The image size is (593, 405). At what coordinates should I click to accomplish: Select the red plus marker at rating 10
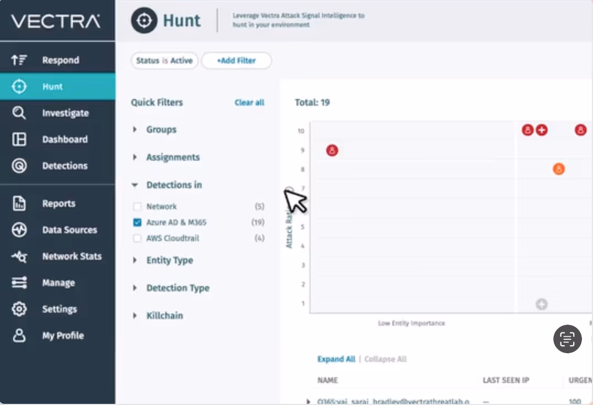tap(542, 130)
